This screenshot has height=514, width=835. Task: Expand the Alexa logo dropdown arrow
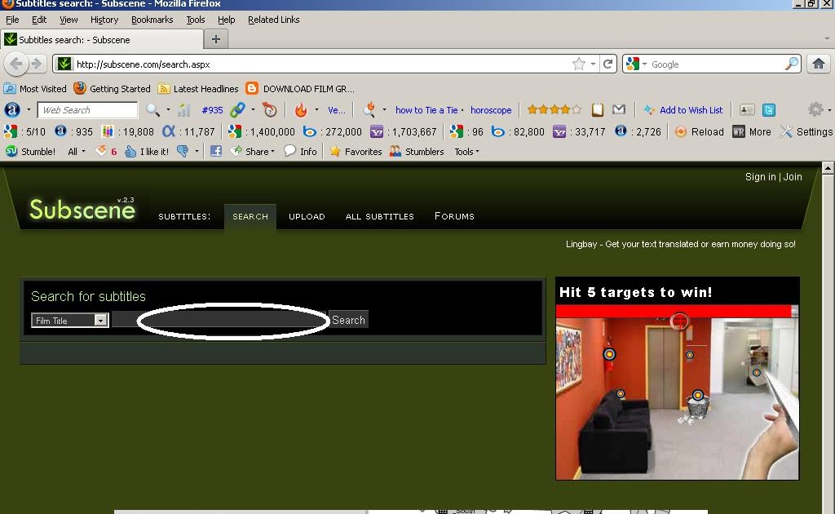[x=29, y=109]
